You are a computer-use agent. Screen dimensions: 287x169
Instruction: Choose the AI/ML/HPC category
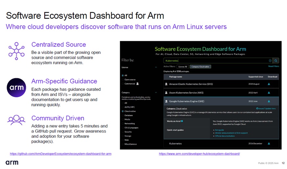pyautogui.click(x=123, y=107)
